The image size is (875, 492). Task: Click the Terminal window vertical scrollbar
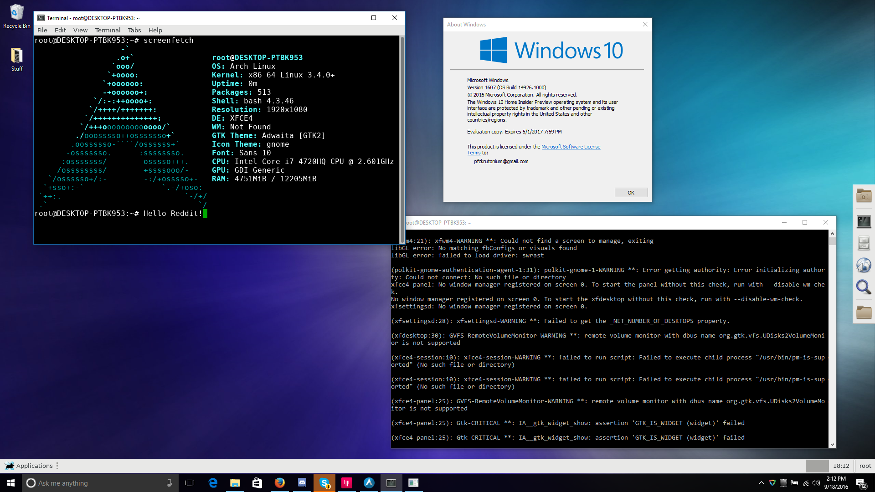402,139
